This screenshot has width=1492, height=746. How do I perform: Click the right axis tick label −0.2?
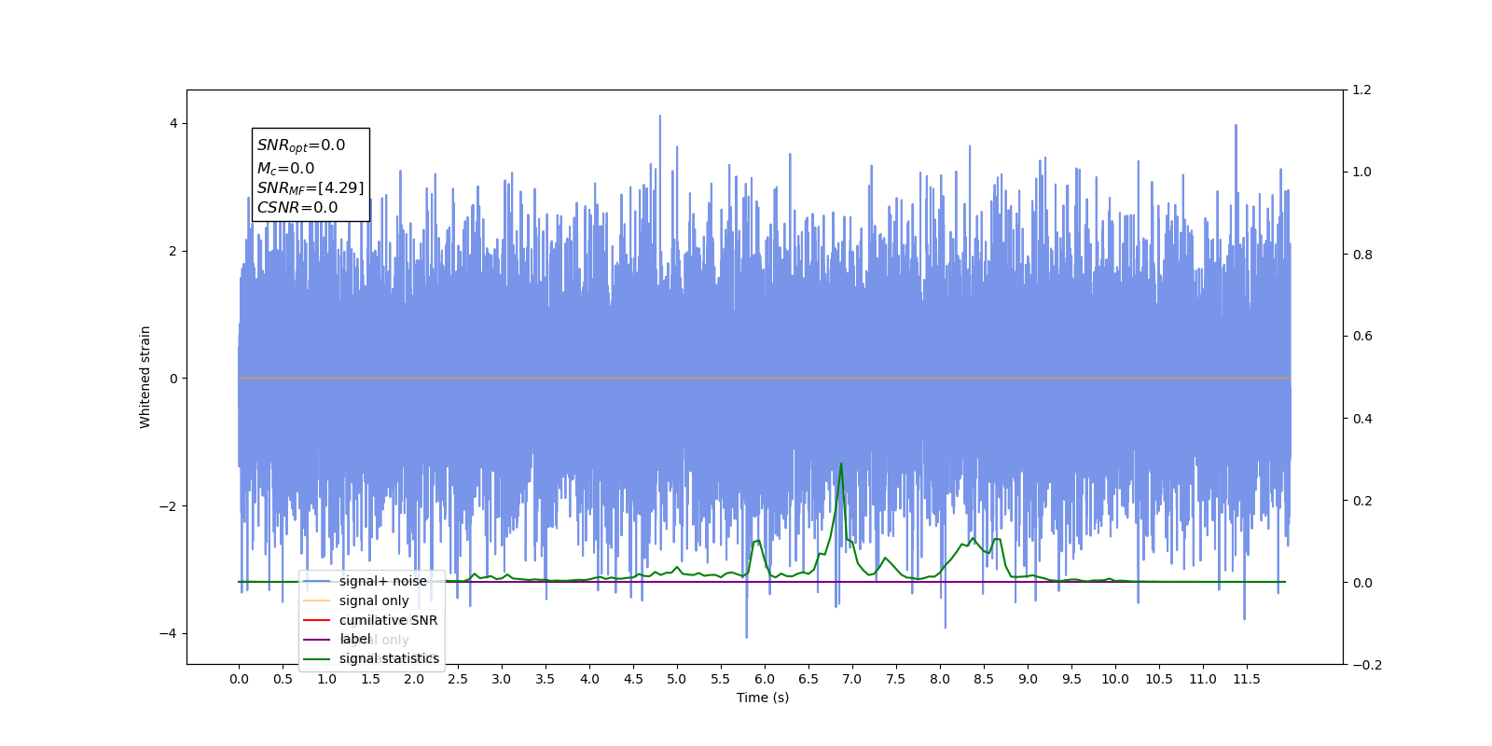(1367, 665)
